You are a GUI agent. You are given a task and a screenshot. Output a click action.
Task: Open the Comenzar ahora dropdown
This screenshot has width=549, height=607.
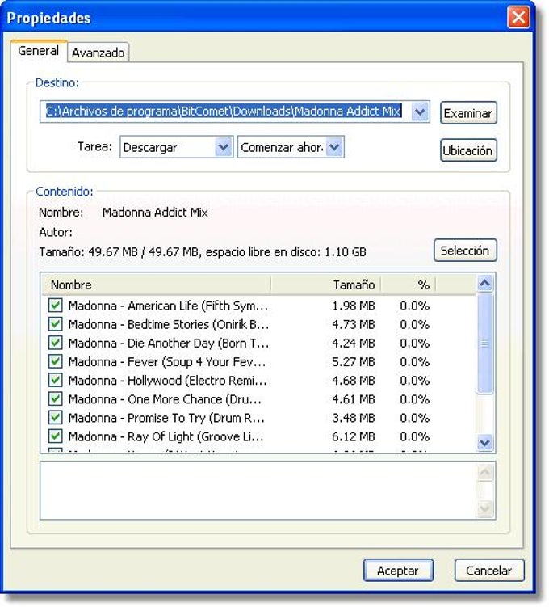(334, 147)
